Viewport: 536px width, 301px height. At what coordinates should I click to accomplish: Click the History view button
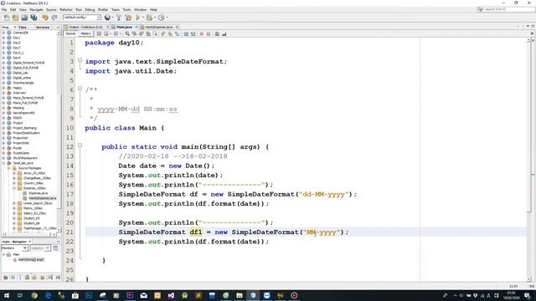tap(85, 33)
